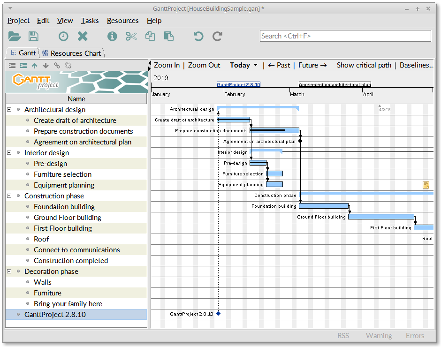Viewport: 441px width, 347px height.
Task: Select the Foundation building bar in chart
Action: [324, 206]
